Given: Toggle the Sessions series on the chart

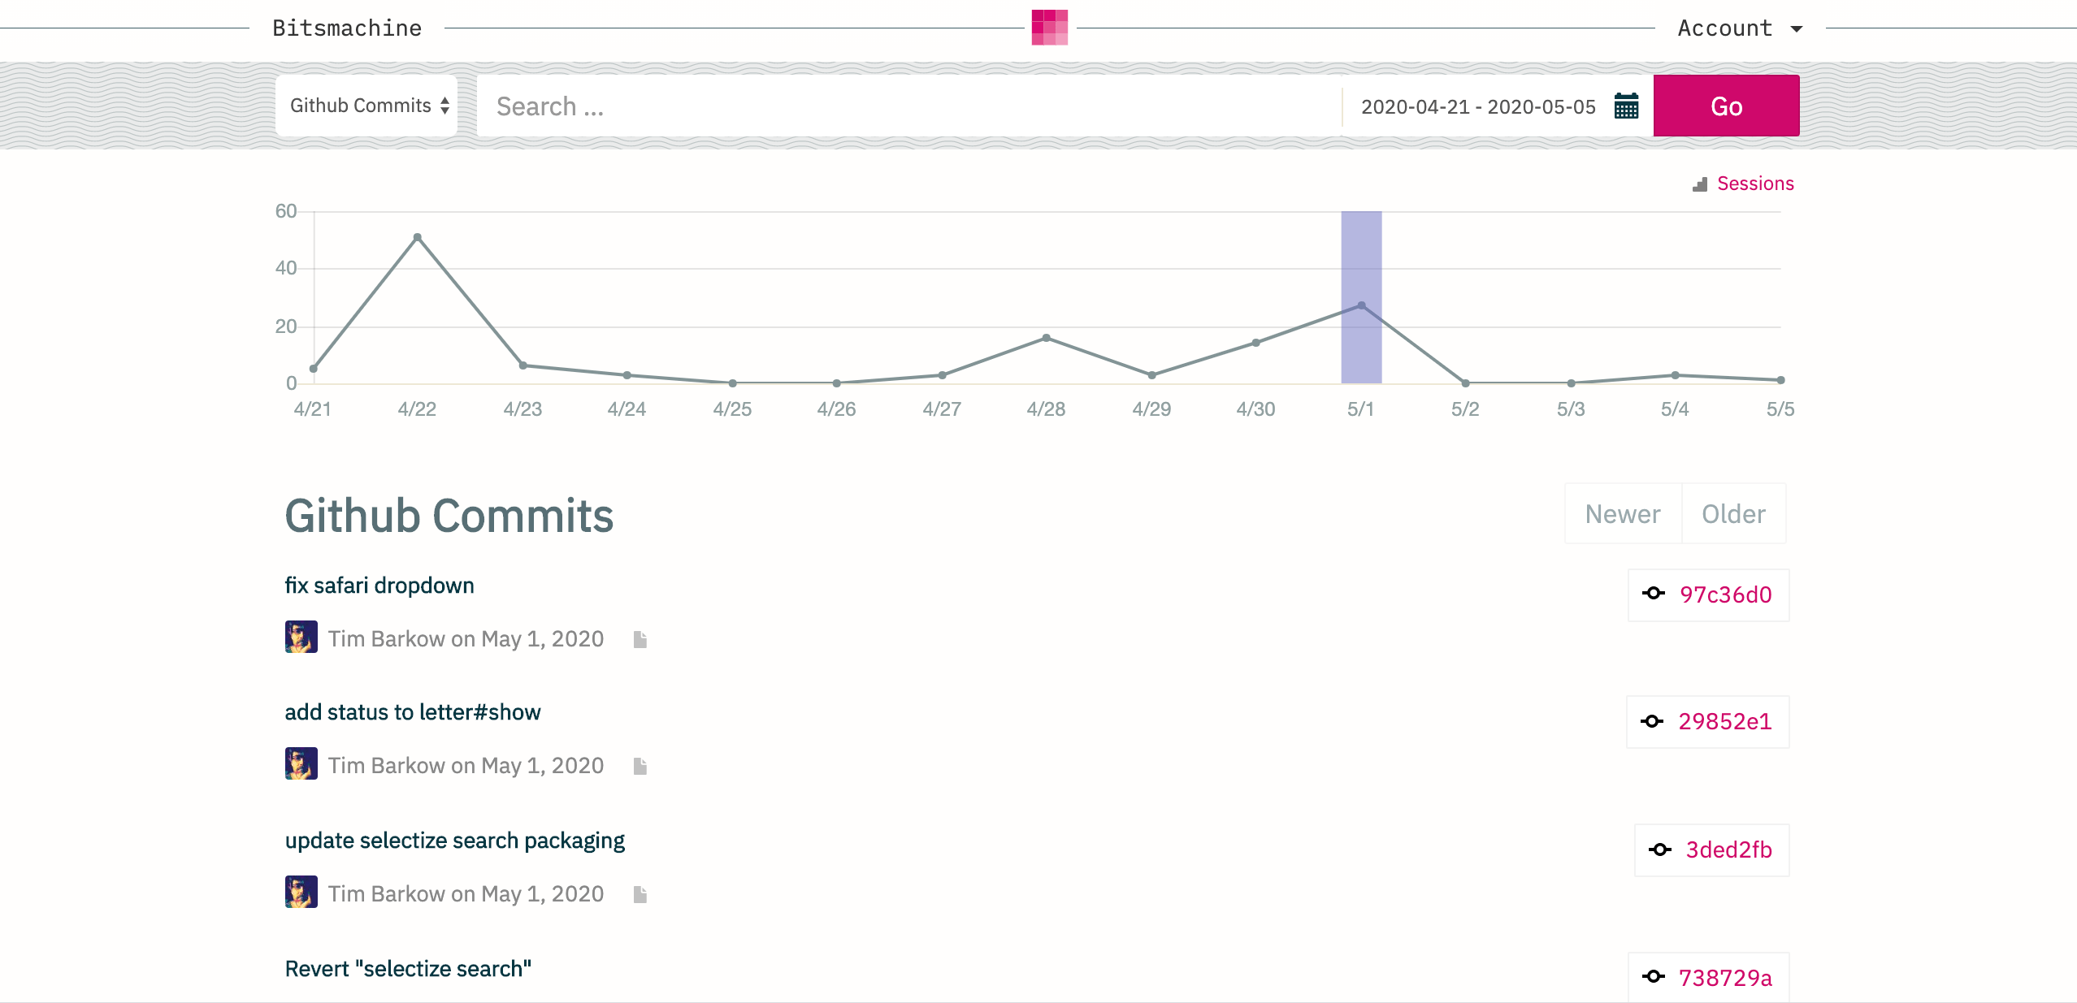Looking at the screenshot, I should click(1754, 183).
